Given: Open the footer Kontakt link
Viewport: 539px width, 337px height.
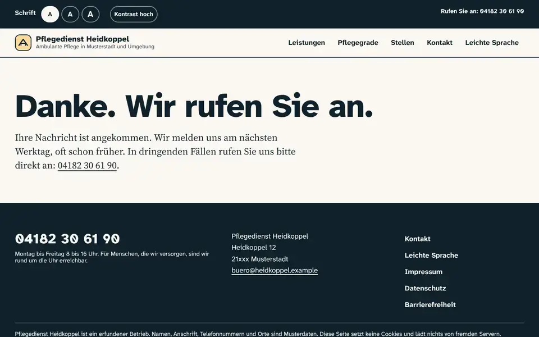Looking at the screenshot, I should [x=417, y=239].
